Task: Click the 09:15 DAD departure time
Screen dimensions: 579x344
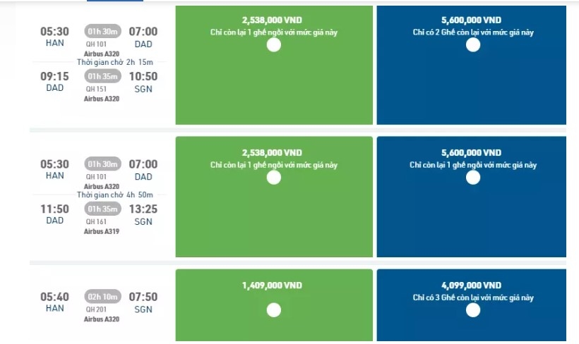Action: pyautogui.click(x=55, y=76)
